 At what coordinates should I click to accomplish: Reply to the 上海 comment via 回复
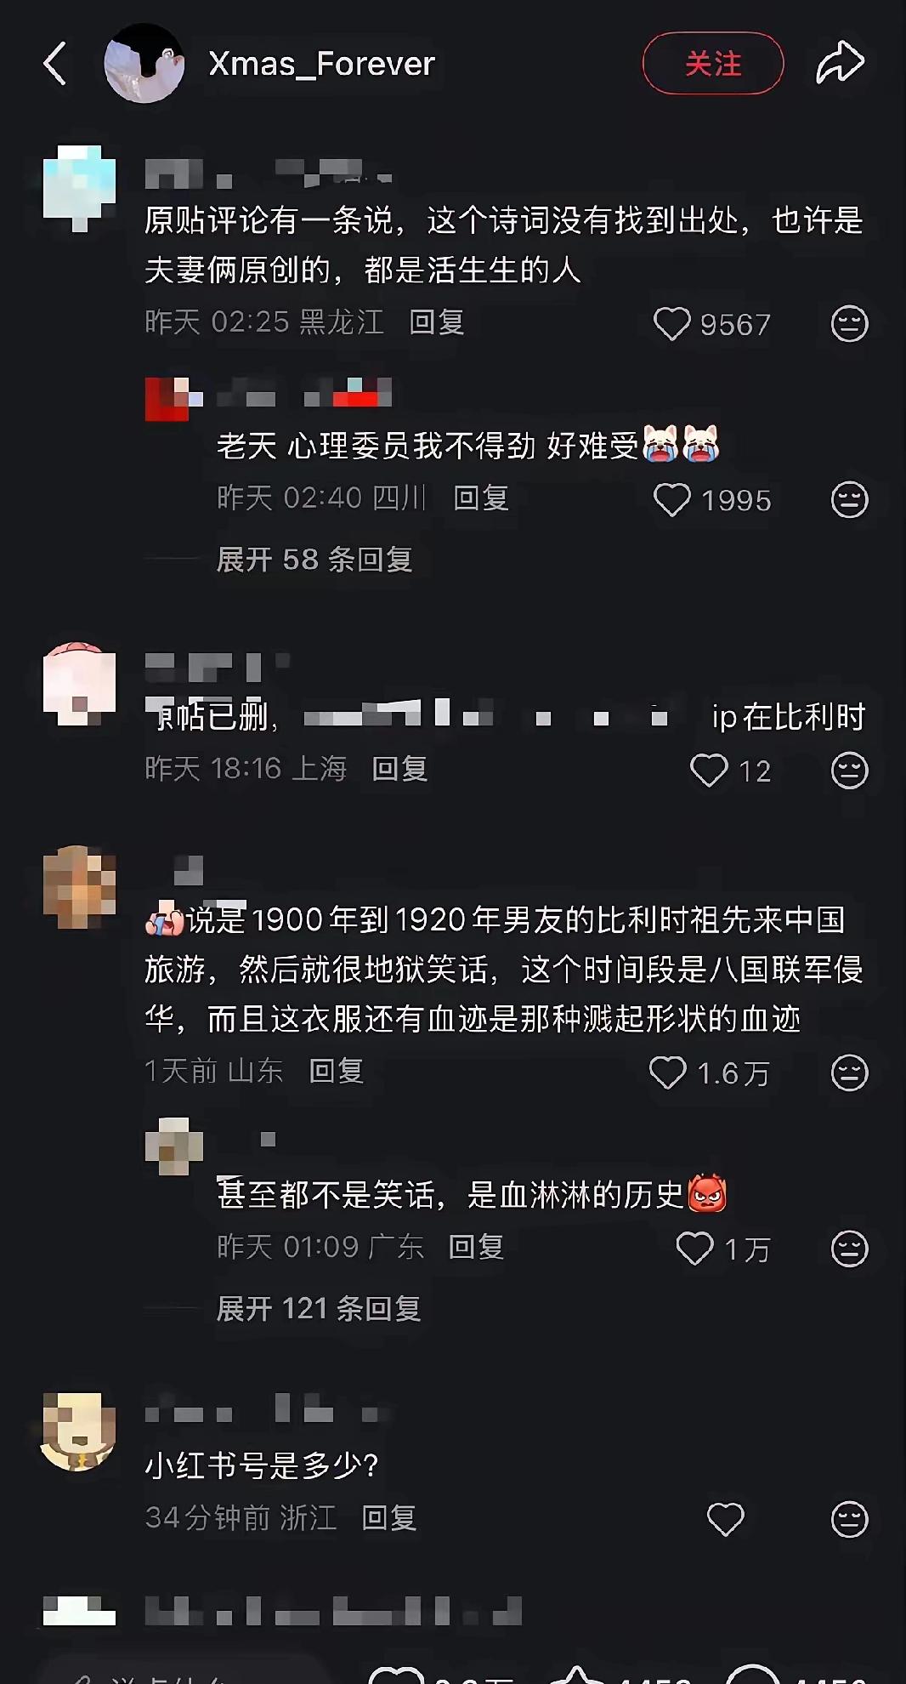click(x=399, y=769)
